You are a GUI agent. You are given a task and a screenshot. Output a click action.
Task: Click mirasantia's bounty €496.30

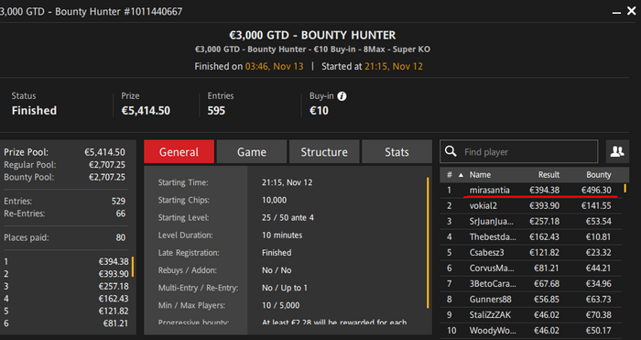[596, 191]
